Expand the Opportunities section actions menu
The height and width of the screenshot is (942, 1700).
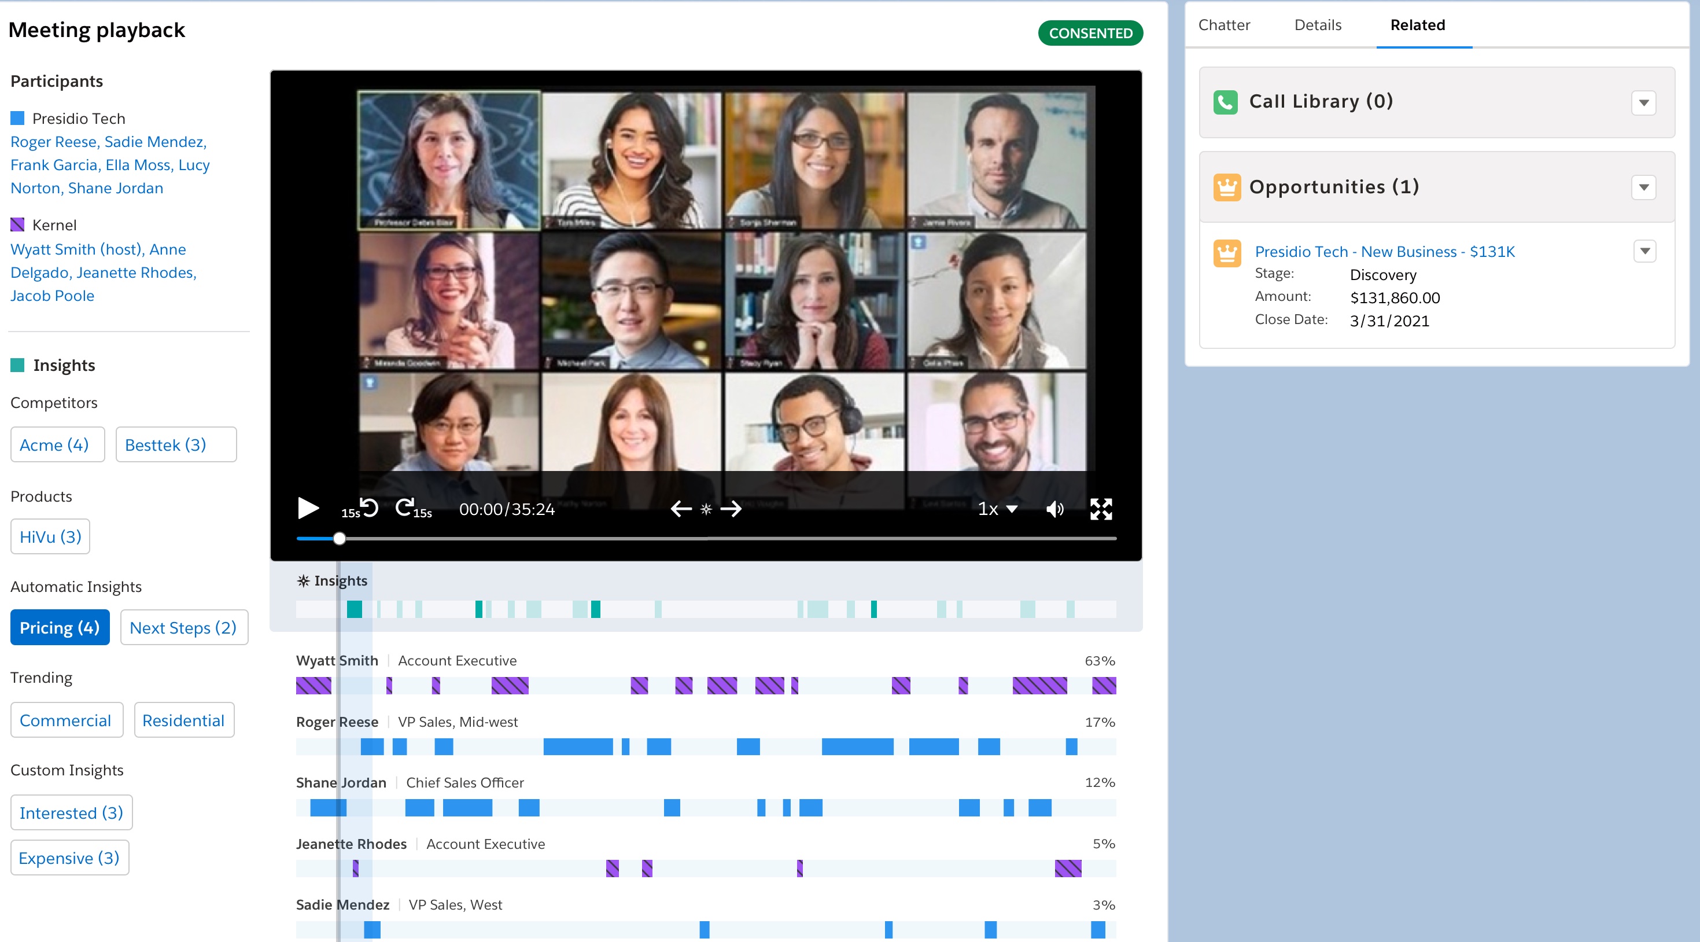[1644, 187]
